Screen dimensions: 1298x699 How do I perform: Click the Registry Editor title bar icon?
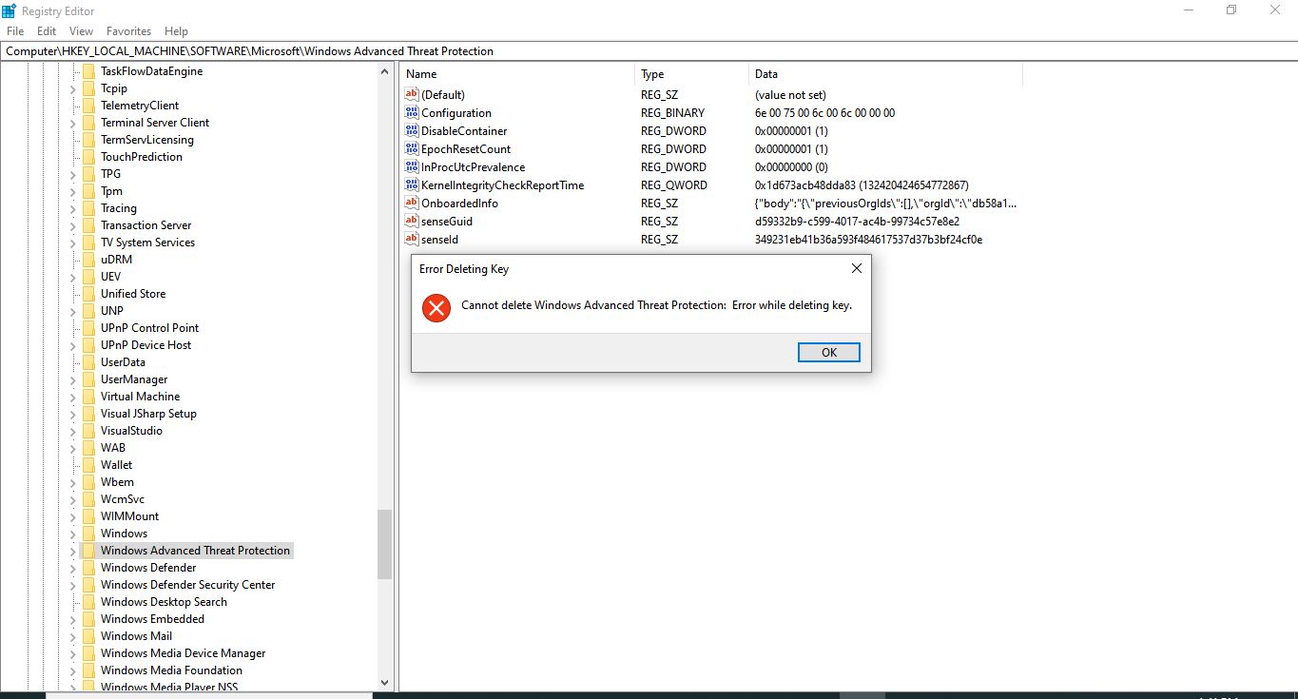10,10
